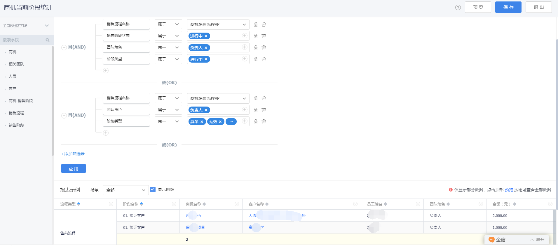
Task: Delete the first group 阶段类型 filter row
Action: tap(264, 59)
